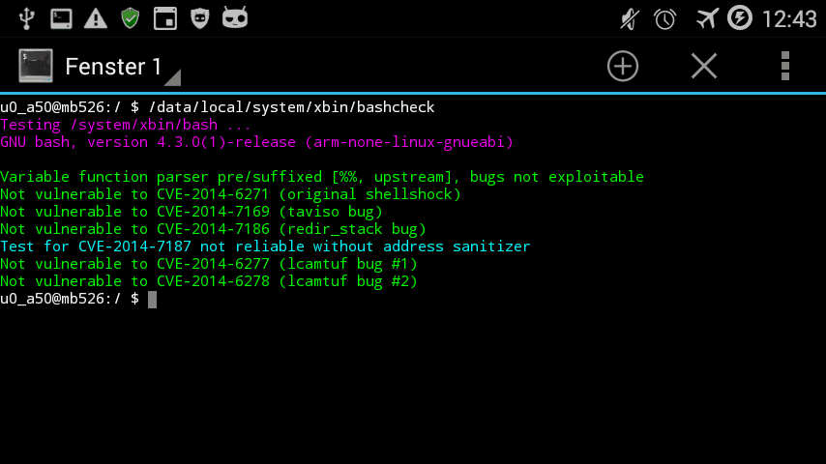Screen dimensions: 826x464
Task: Open the Fenster 1 window dropdown
Action: click(122, 68)
